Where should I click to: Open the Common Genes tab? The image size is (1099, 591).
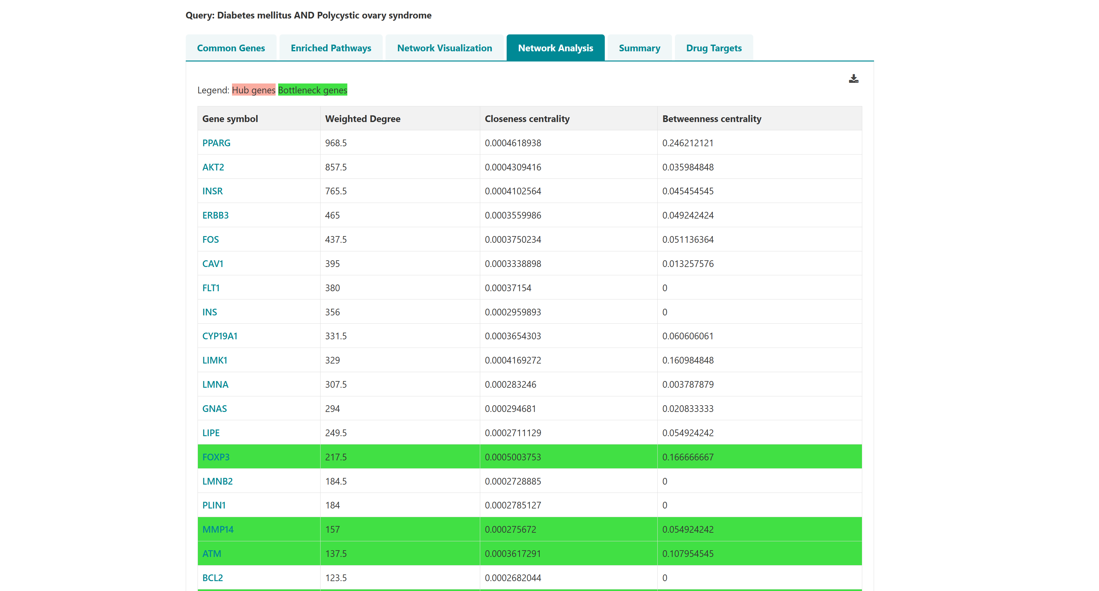tap(231, 48)
